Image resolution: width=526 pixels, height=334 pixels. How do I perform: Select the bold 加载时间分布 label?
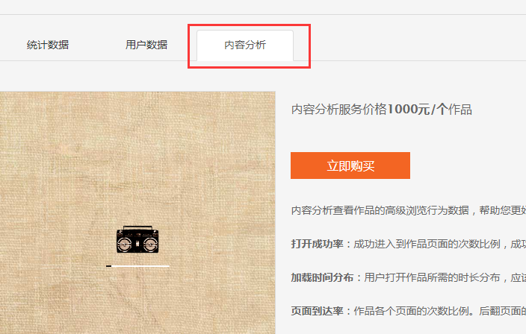322,277
